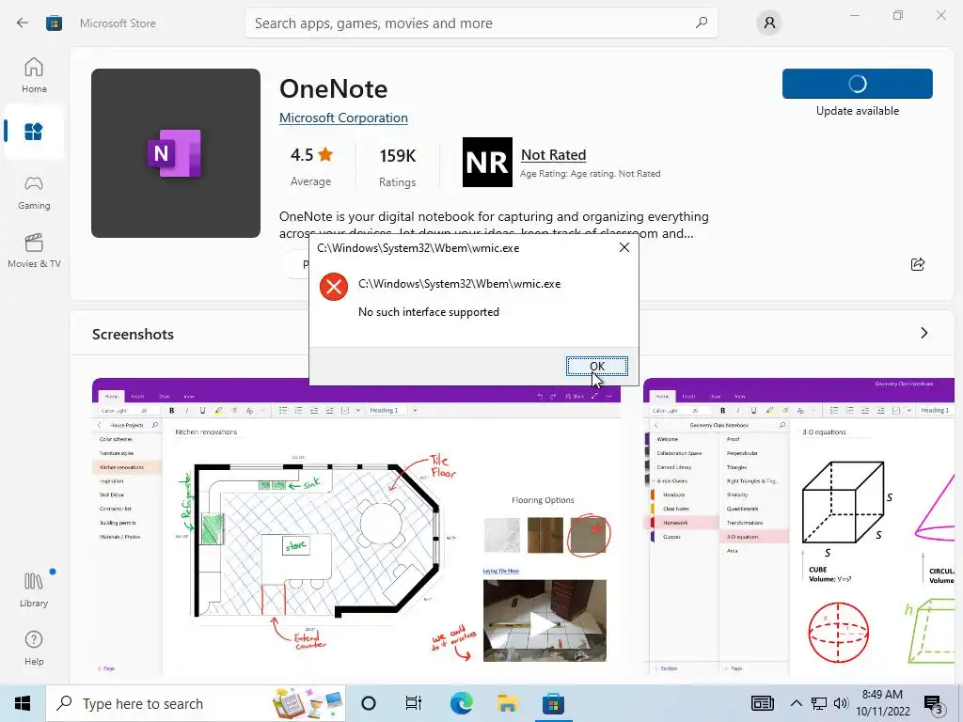Open the kitchen renovations screenshot thumbnail

click(356, 526)
